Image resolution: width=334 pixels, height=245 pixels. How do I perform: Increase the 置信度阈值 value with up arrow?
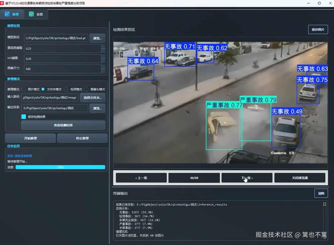(x=103, y=46)
